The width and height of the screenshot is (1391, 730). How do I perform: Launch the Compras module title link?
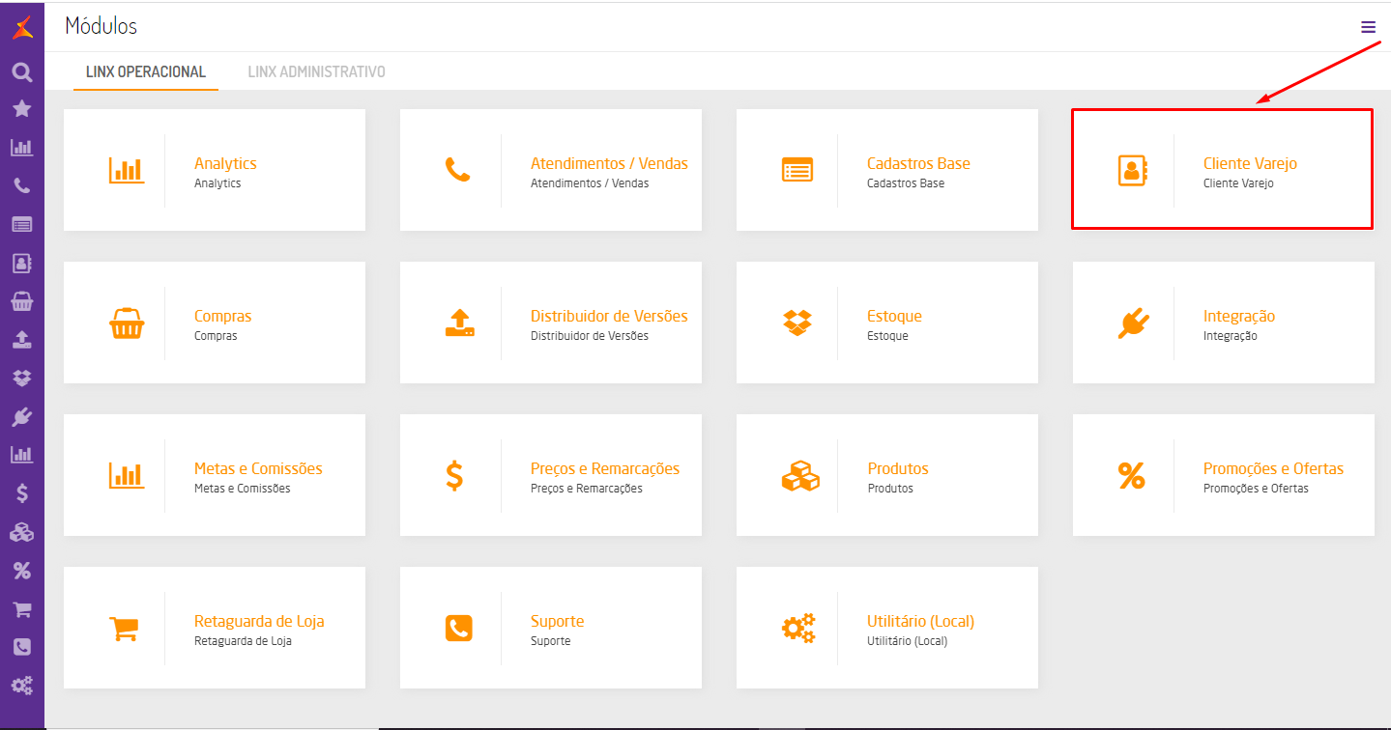pyautogui.click(x=222, y=316)
